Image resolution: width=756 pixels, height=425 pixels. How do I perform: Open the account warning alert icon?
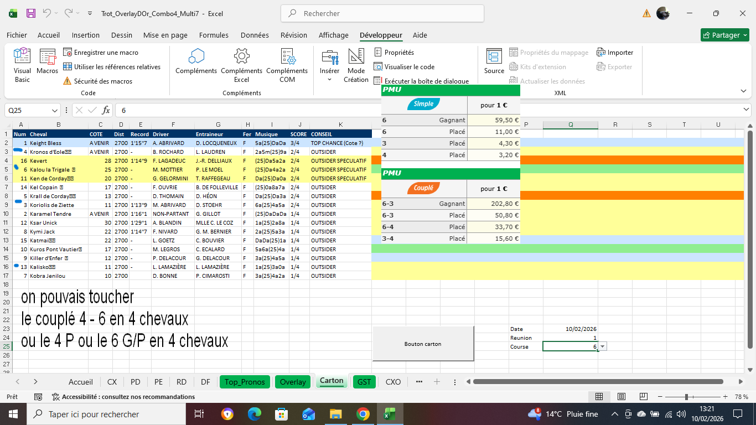point(646,13)
